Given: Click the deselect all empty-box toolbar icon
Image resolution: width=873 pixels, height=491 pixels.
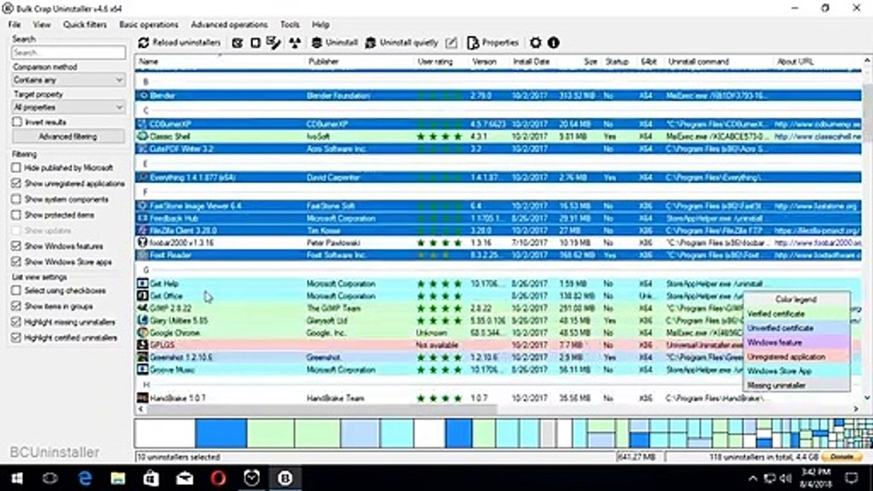Looking at the screenshot, I should [255, 42].
